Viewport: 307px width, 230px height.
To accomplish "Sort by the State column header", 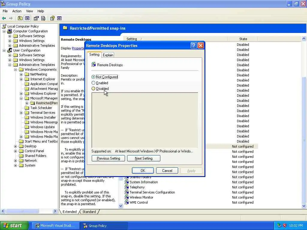I will [x=243, y=39].
